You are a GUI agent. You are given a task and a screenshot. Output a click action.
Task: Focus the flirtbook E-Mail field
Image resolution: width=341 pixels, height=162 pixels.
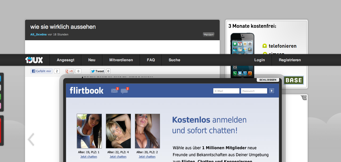226,91
